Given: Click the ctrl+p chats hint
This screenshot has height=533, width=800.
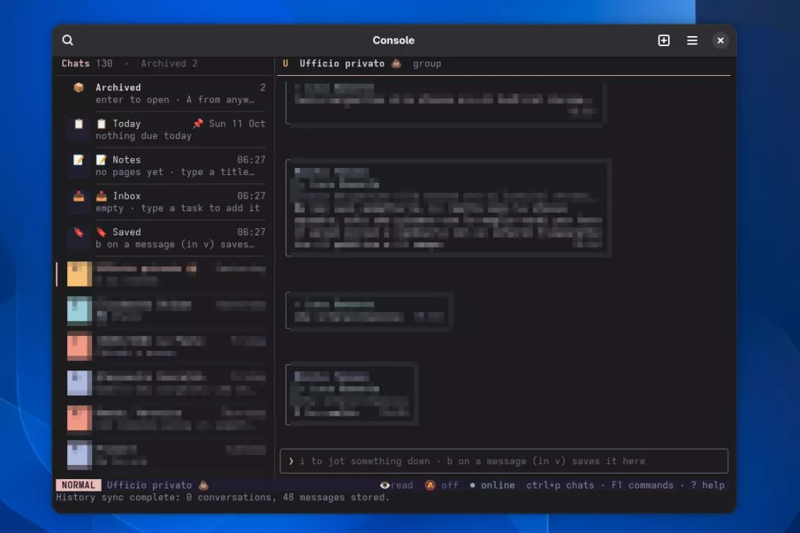Looking at the screenshot, I should point(560,485).
